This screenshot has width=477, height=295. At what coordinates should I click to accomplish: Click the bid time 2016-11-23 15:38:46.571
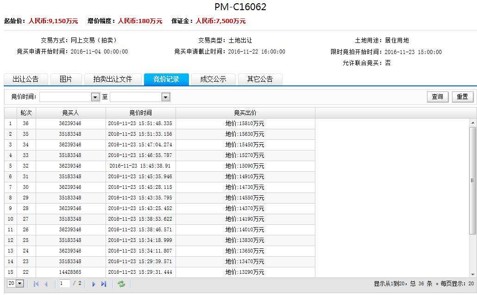pos(140,229)
